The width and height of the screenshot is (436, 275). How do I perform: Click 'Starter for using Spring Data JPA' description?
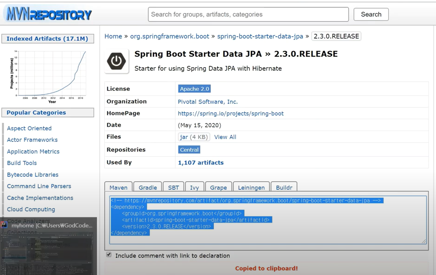pyautogui.click(x=208, y=69)
